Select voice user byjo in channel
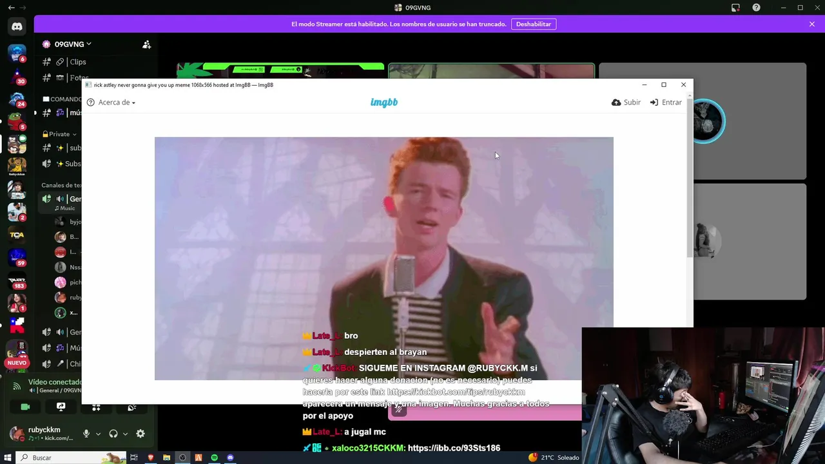 coord(68,222)
